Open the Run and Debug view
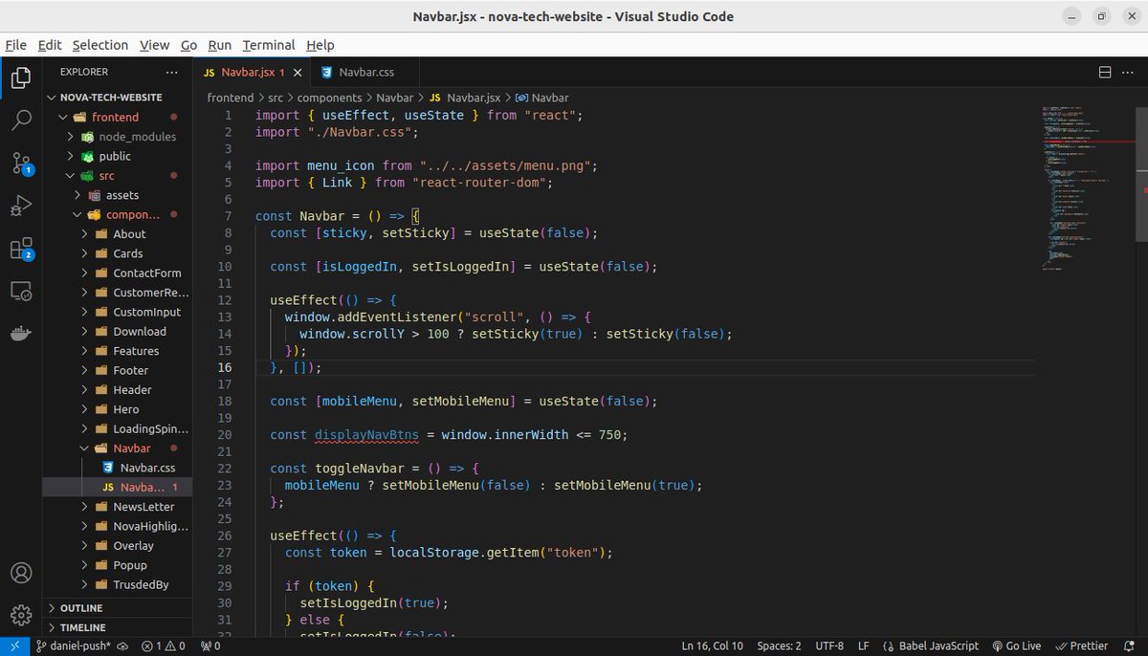 [x=21, y=206]
